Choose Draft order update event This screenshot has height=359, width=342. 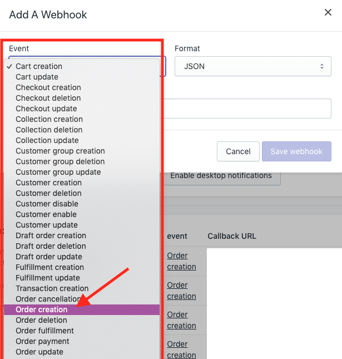click(82, 257)
